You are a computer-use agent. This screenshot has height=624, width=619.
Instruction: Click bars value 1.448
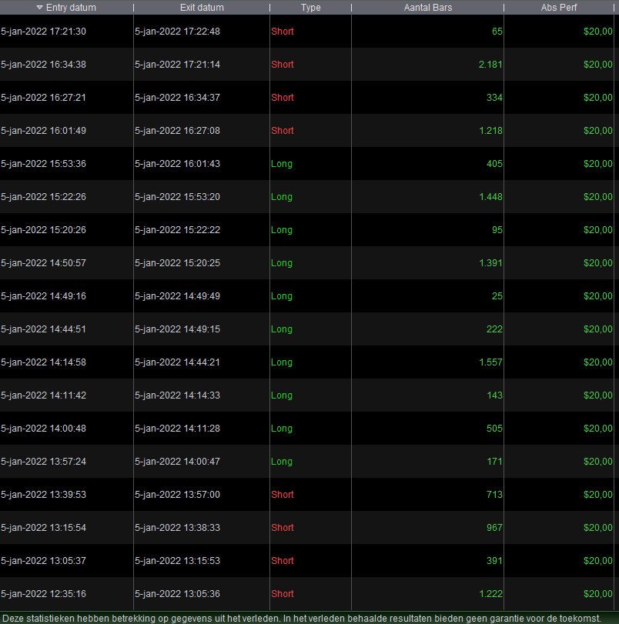coord(490,197)
